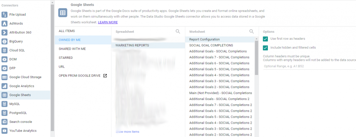Choose the File Upload connector label

18,14
